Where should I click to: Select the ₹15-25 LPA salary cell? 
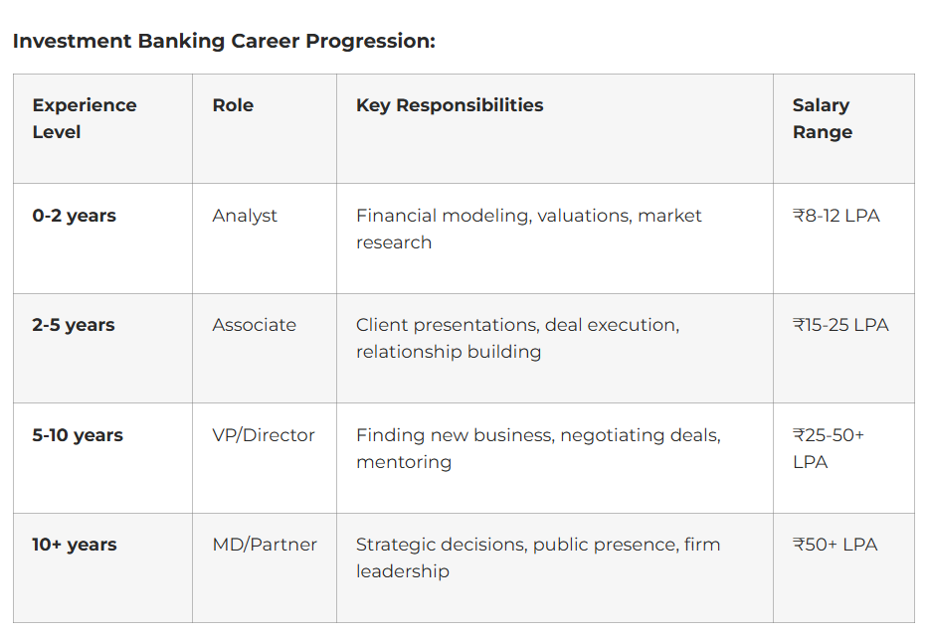click(840, 325)
